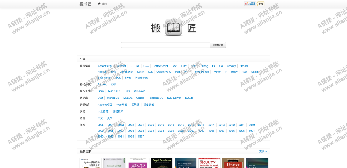Filter by year 2010
Image resolution: width=347 pixels, height=168 pixels.
pos(252,125)
